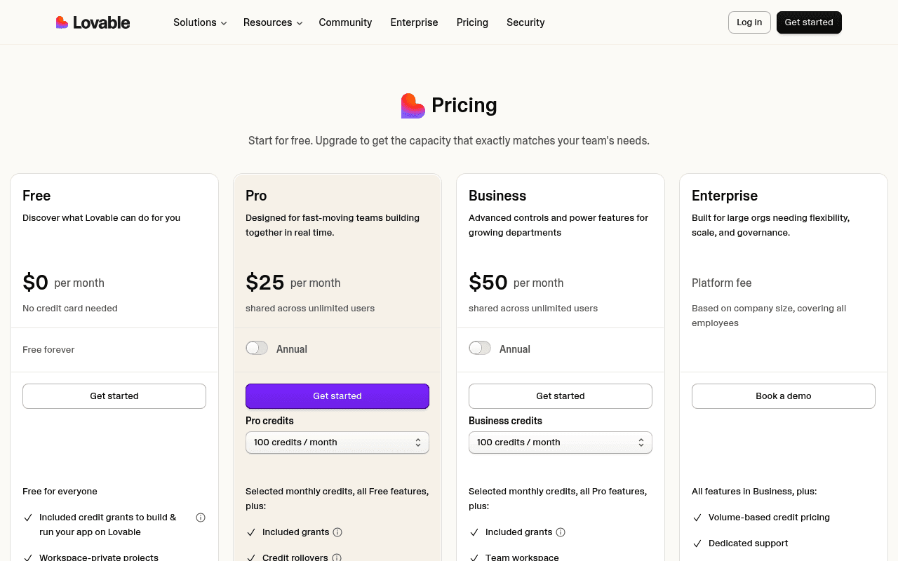The image size is (898, 561).
Task: Click the Pro plan heading
Action: coord(256,196)
